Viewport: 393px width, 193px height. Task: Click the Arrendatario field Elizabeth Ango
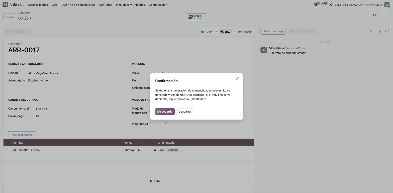pyautogui.click(x=38, y=80)
